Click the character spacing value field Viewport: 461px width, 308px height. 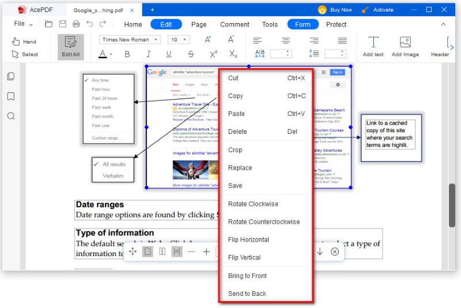pyautogui.click(x=281, y=54)
